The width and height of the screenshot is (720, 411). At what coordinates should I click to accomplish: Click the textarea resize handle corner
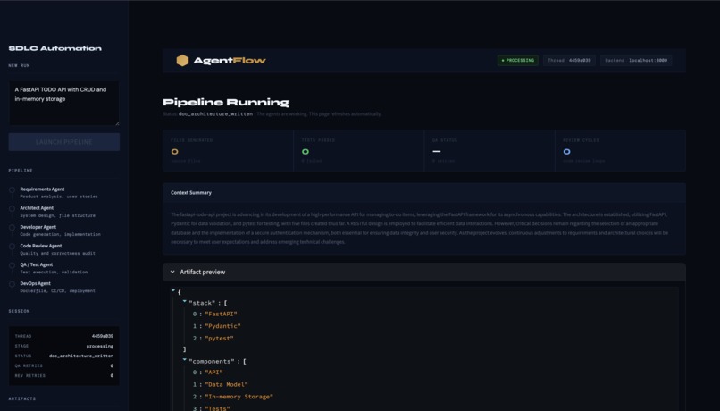tap(117, 123)
